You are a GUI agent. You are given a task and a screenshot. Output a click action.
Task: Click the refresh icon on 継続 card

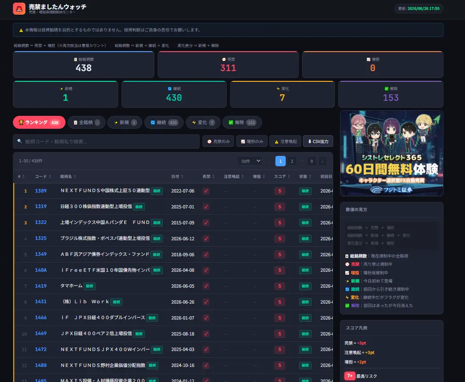coord(170,89)
